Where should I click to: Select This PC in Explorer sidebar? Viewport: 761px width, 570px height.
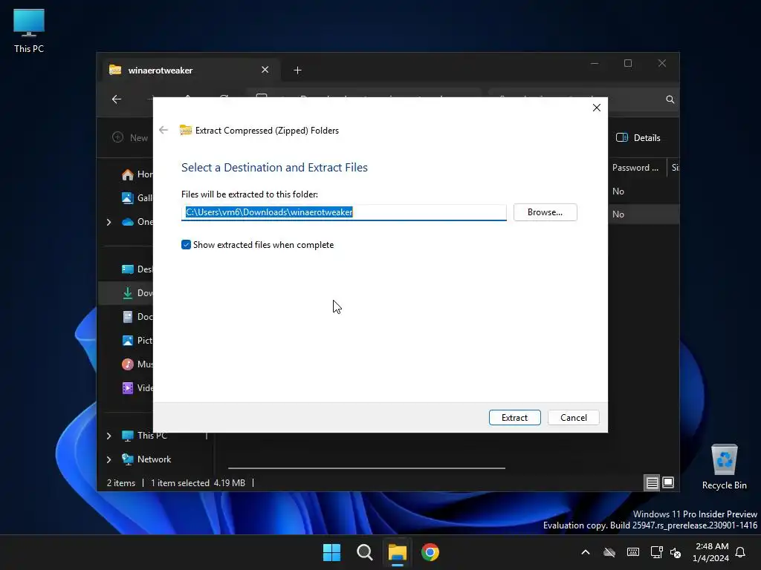pos(144,435)
